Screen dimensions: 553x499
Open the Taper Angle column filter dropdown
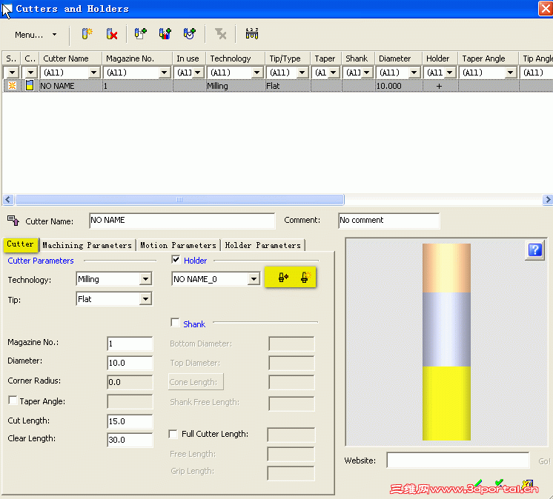510,73
